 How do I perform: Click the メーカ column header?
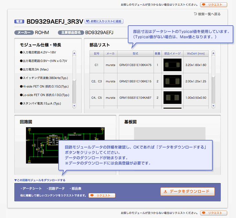111,54
